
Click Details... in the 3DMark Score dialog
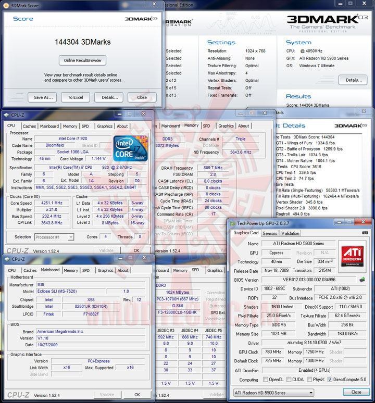(x=110, y=97)
